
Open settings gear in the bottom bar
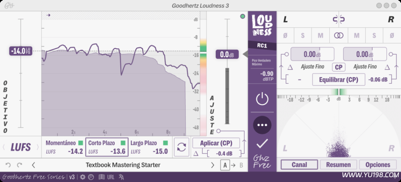point(82,177)
